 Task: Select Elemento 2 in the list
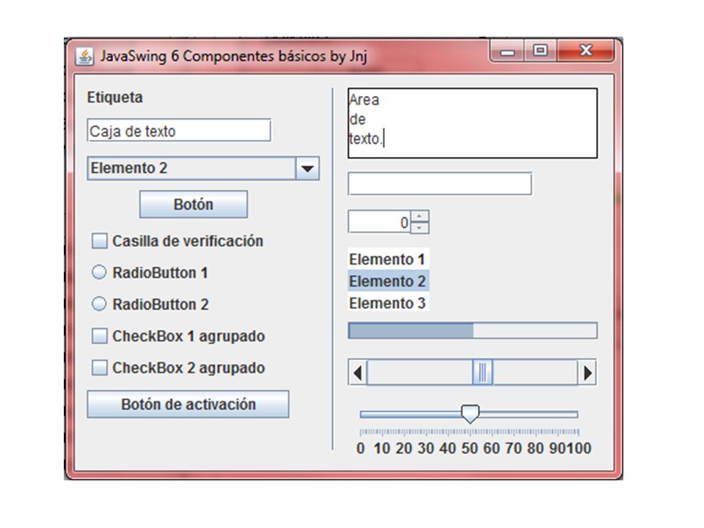coord(389,281)
